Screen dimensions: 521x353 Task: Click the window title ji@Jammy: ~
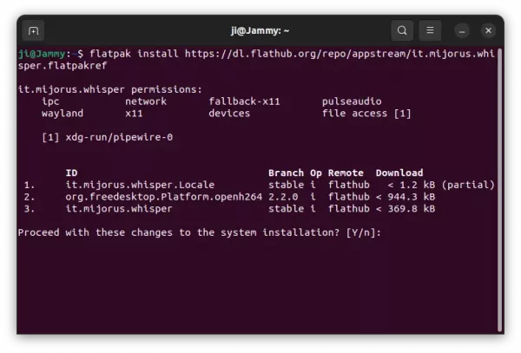point(260,30)
